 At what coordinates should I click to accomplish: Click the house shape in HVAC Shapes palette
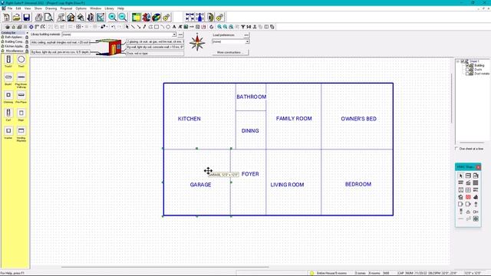pyautogui.click(x=460, y=197)
